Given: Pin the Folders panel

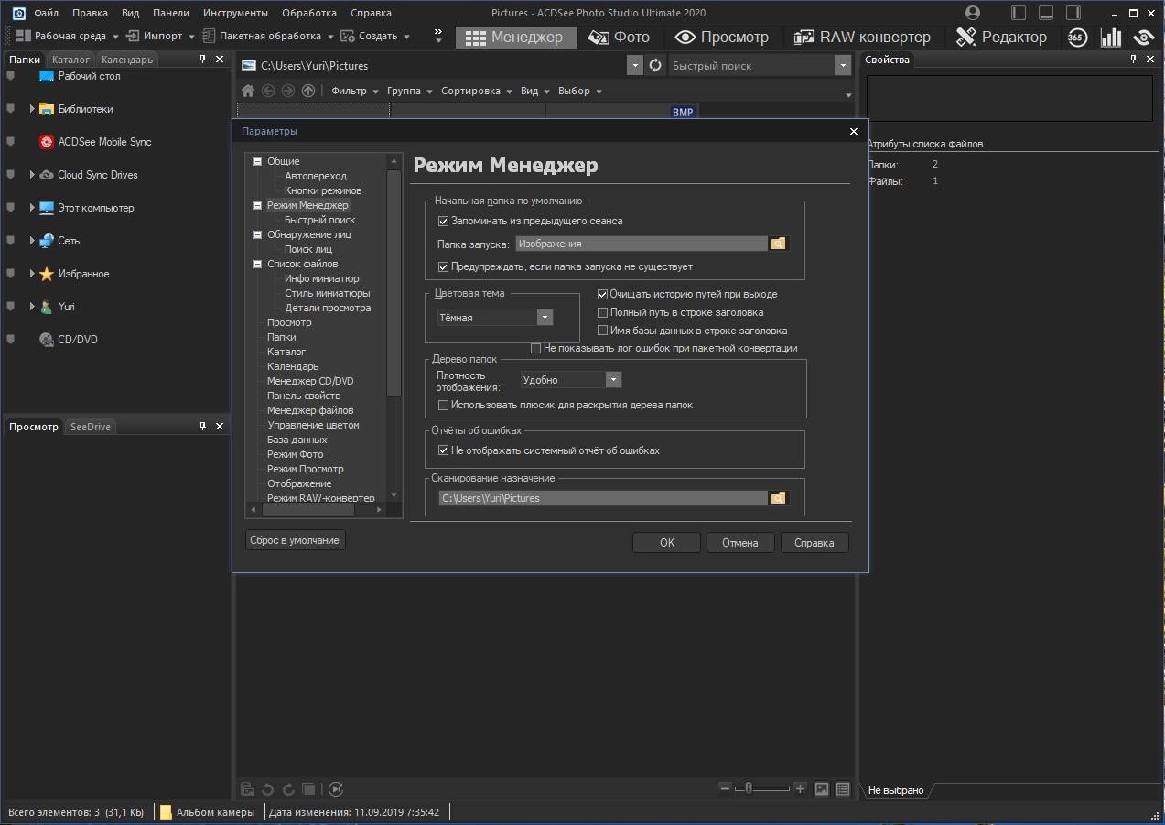Looking at the screenshot, I should [x=202, y=60].
